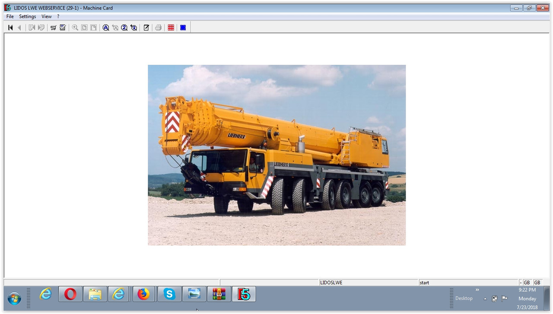Click the 'start' status bar field
The width and height of the screenshot is (553, 314).
coord(468,282)
